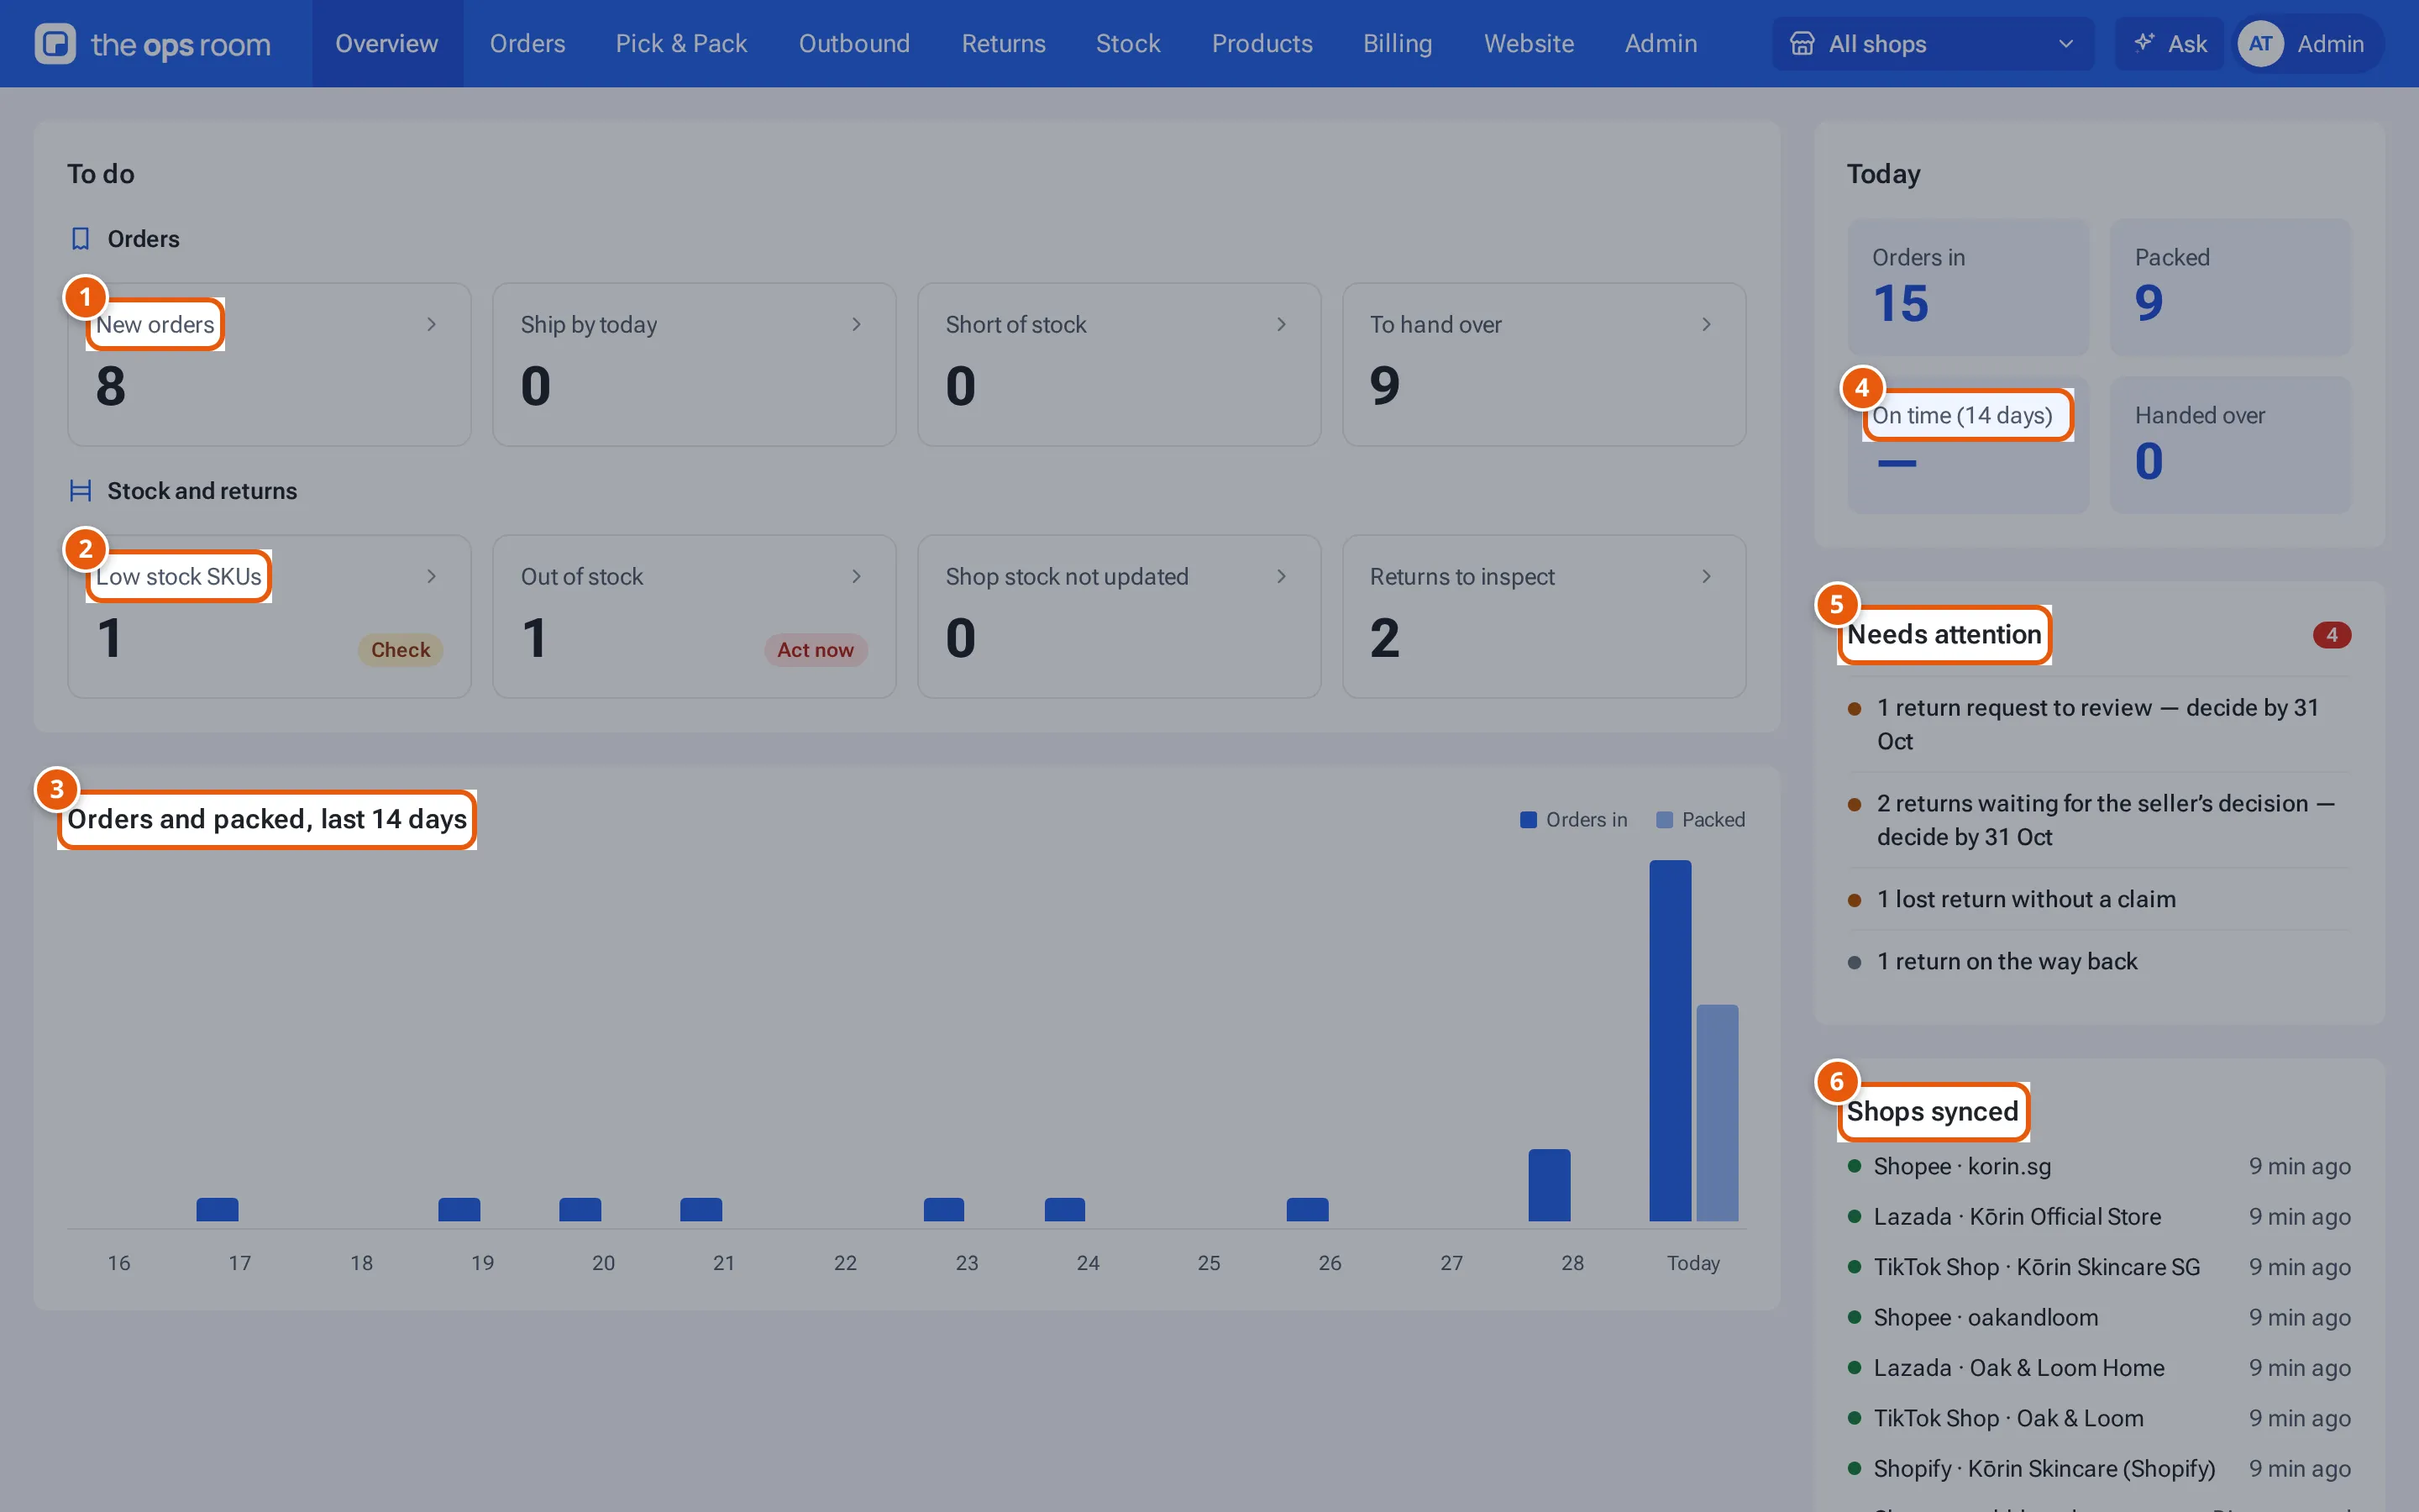Expand Out of stock card chevron

[x=856, y=576]
